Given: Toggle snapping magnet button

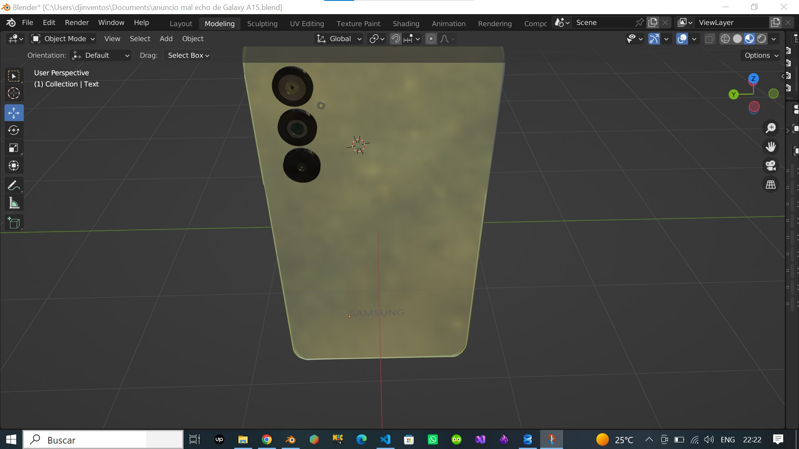Looking at the screenshot, I should coord(396,39).
